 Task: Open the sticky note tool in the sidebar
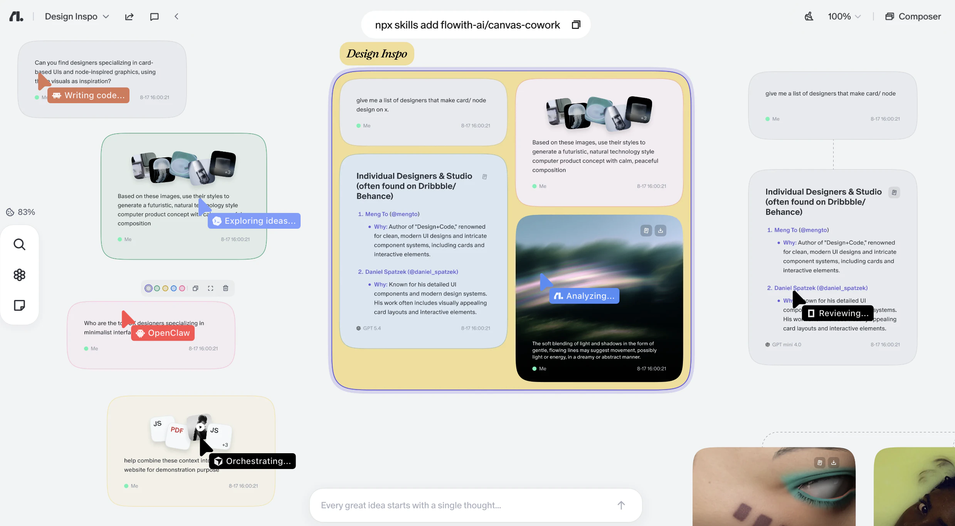[19, 305]
